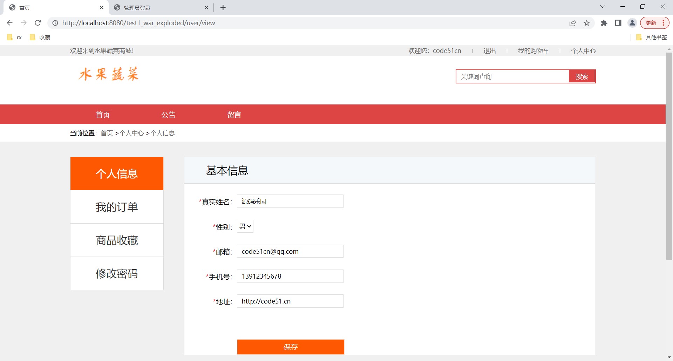Edit the 地址 address field
Screen dimensions: 673x361
point(290,301)
